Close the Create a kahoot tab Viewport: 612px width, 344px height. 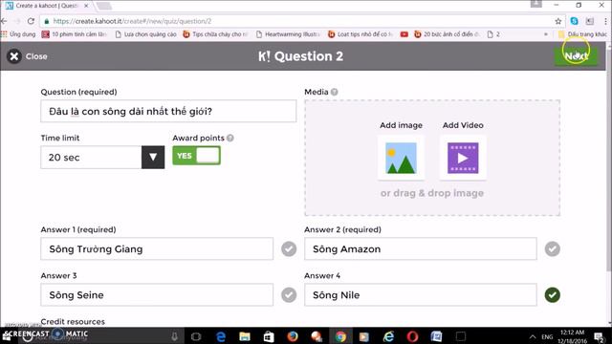pos(86,6)
